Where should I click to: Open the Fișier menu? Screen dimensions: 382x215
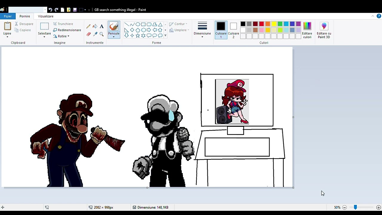tap(8, 16)
